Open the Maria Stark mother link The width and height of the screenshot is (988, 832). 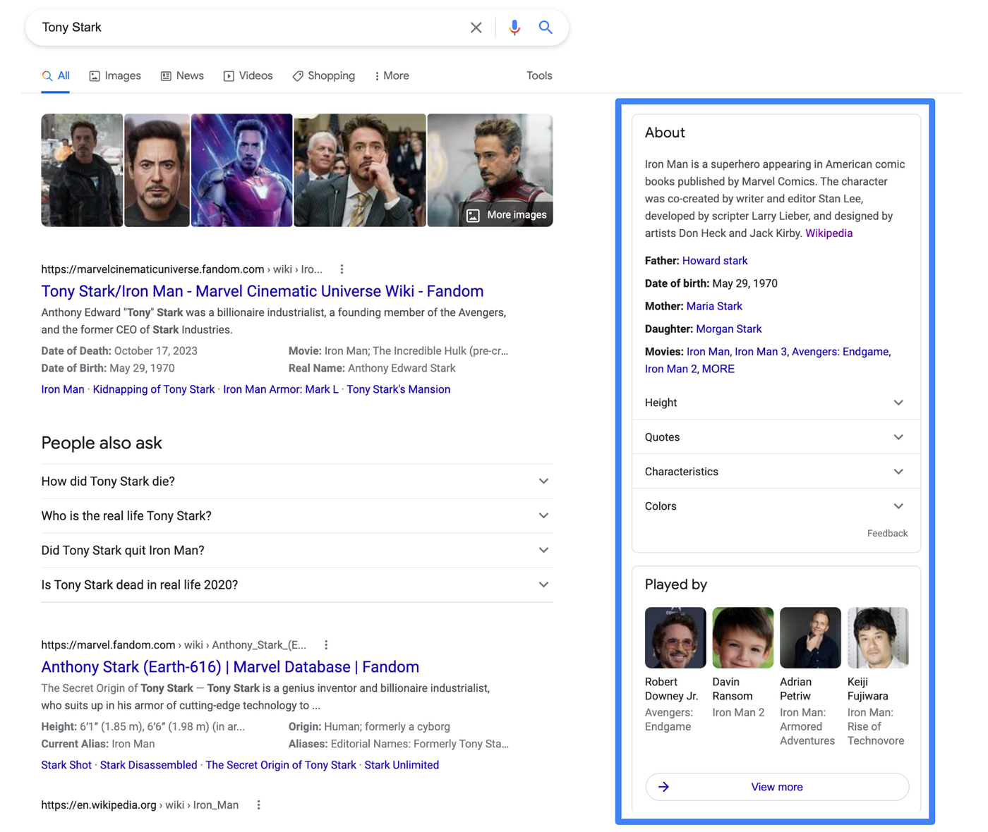[714, 307]
